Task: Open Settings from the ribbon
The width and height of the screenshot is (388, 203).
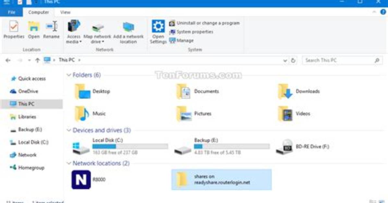Action: pyautogui.click(x=158, y=32)
